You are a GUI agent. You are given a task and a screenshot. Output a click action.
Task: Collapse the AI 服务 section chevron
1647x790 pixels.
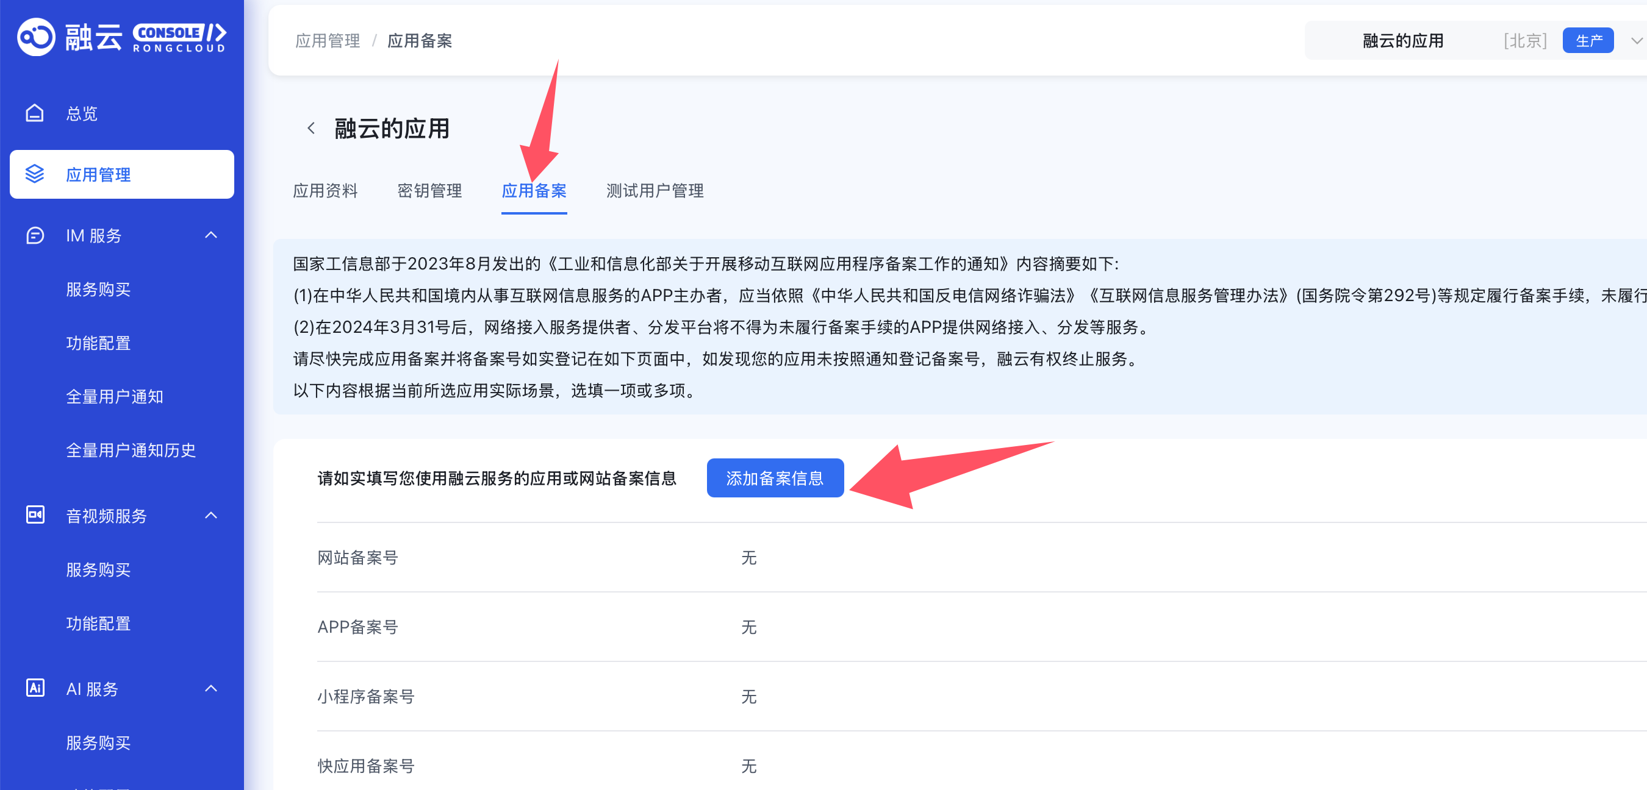click(211, 688)
